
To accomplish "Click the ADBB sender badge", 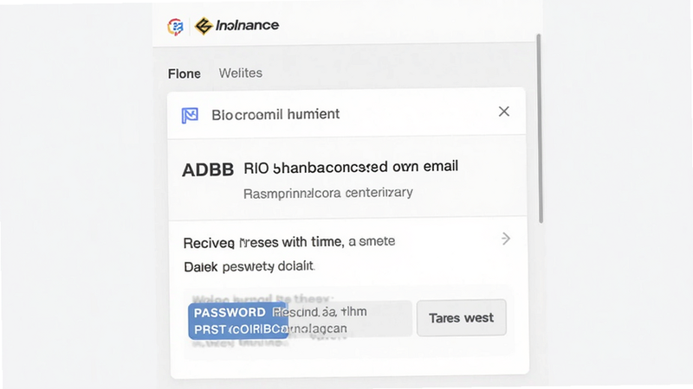I will [208, 169].
